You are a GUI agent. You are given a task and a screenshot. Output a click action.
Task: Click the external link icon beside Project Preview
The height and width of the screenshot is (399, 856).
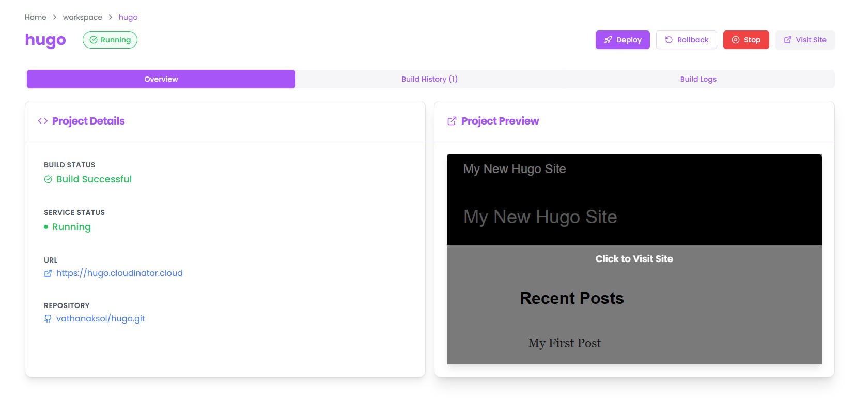coord(452,120)
